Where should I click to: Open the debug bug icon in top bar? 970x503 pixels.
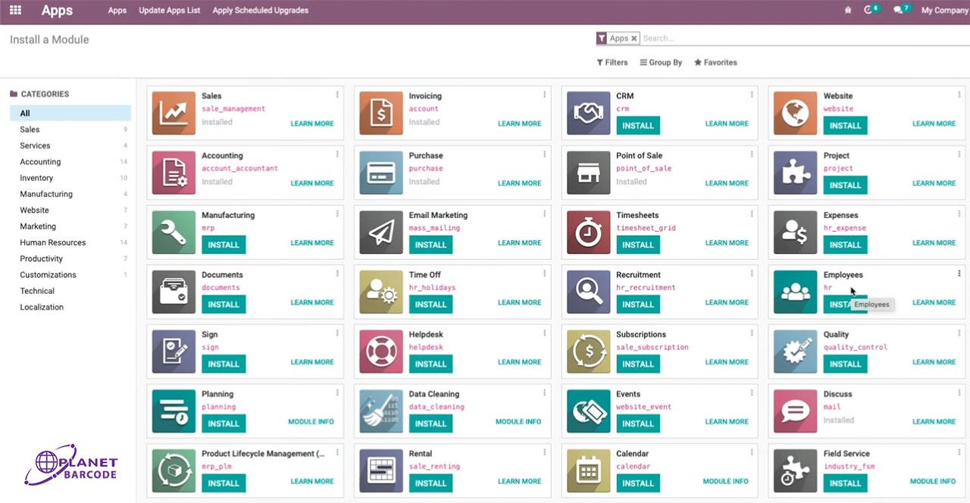pyautogui.click(x=847, y=11)
